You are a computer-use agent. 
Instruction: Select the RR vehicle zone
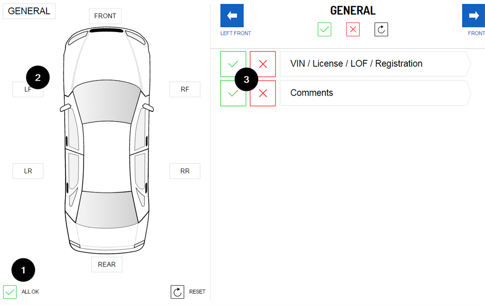tap(184, 171)
